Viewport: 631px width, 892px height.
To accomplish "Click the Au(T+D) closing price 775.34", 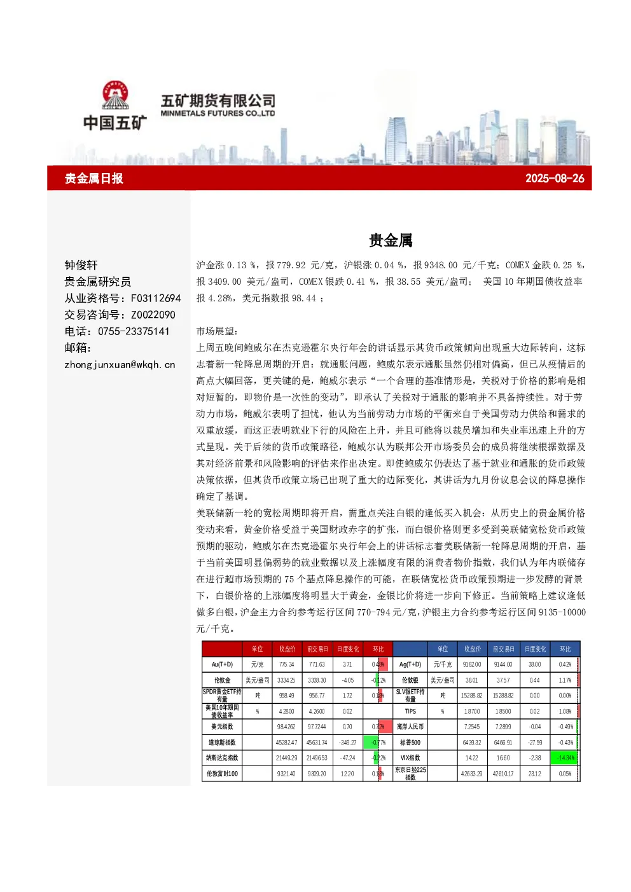I will tap(286, 664).
